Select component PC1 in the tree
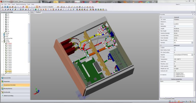This screenshot has height=103, width=196. pos(8,16)
